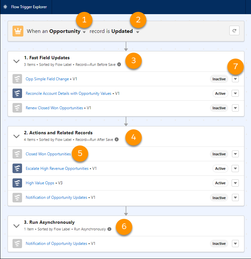Click the info icon in Run Asynchronously section

pos(109,229)
